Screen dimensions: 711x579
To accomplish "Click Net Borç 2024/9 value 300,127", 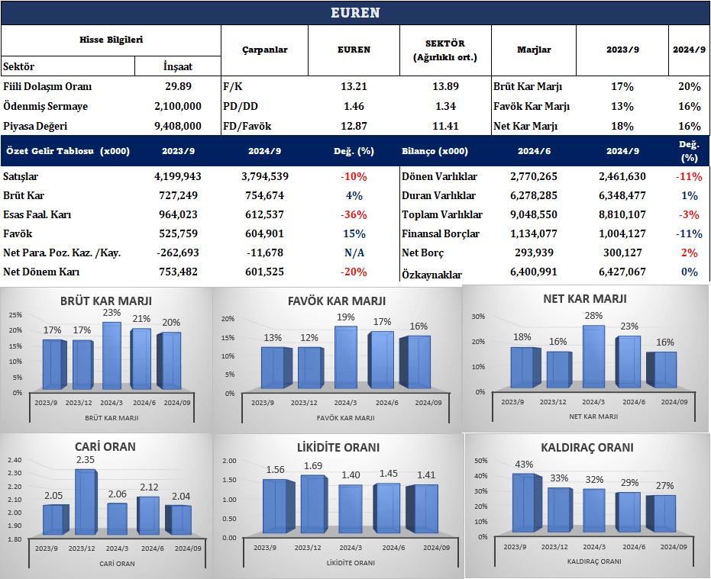I will (622, 253).
